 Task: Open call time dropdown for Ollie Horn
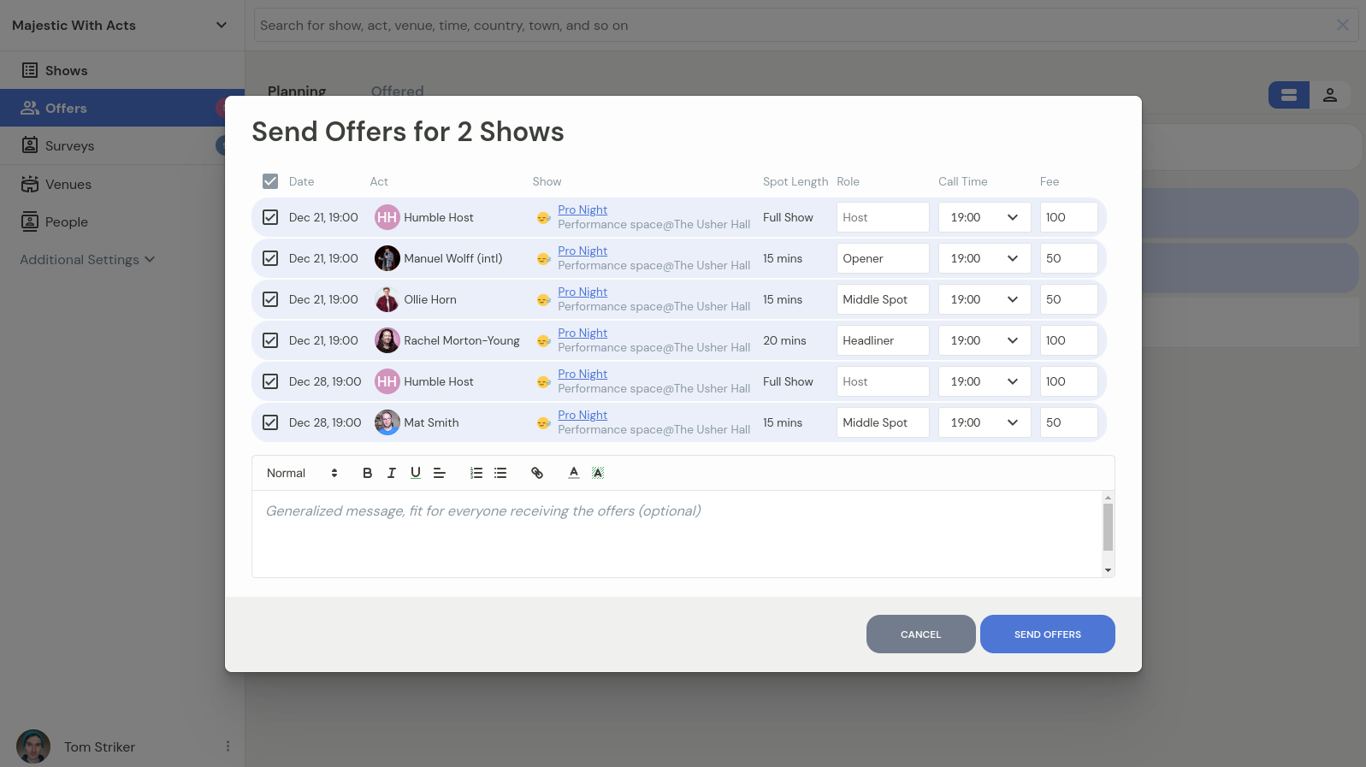pyautogui.click(x=984, y=299)
